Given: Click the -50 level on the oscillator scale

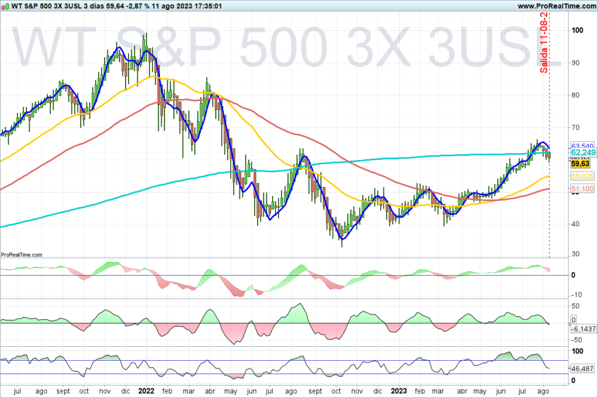Looking at the screenshot, I should [576, 340].
